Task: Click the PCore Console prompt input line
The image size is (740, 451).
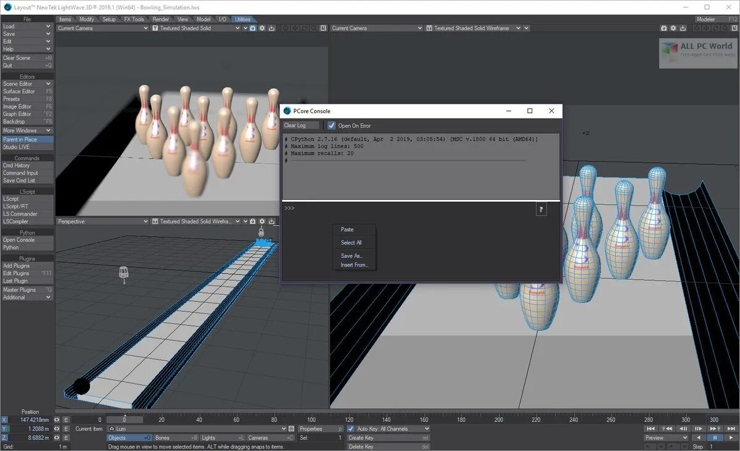Action: point(408,209)
